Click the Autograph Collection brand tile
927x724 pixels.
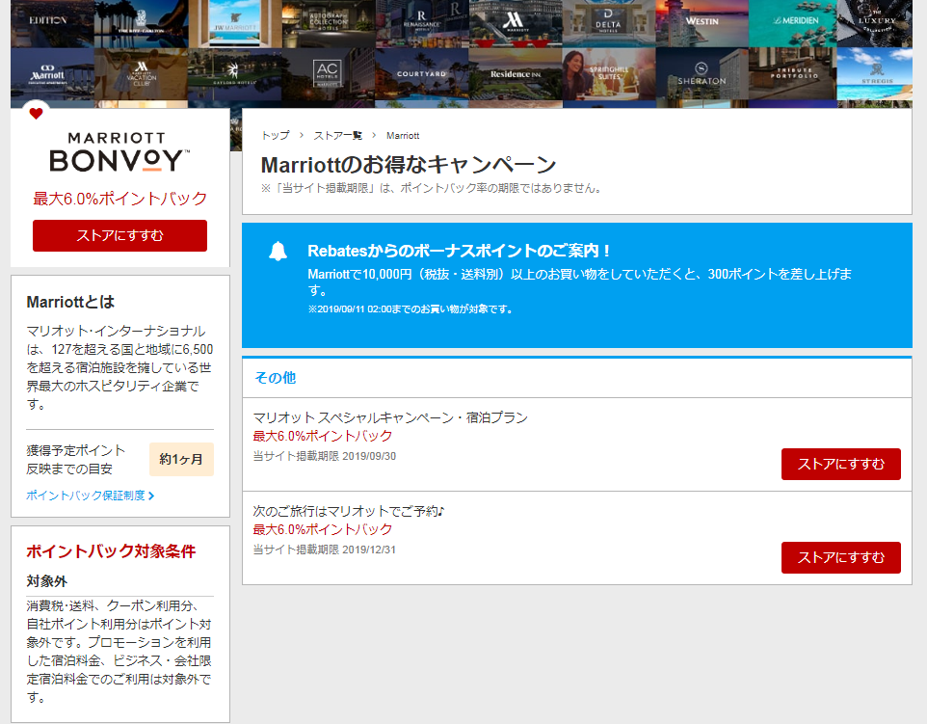[329, 24]
